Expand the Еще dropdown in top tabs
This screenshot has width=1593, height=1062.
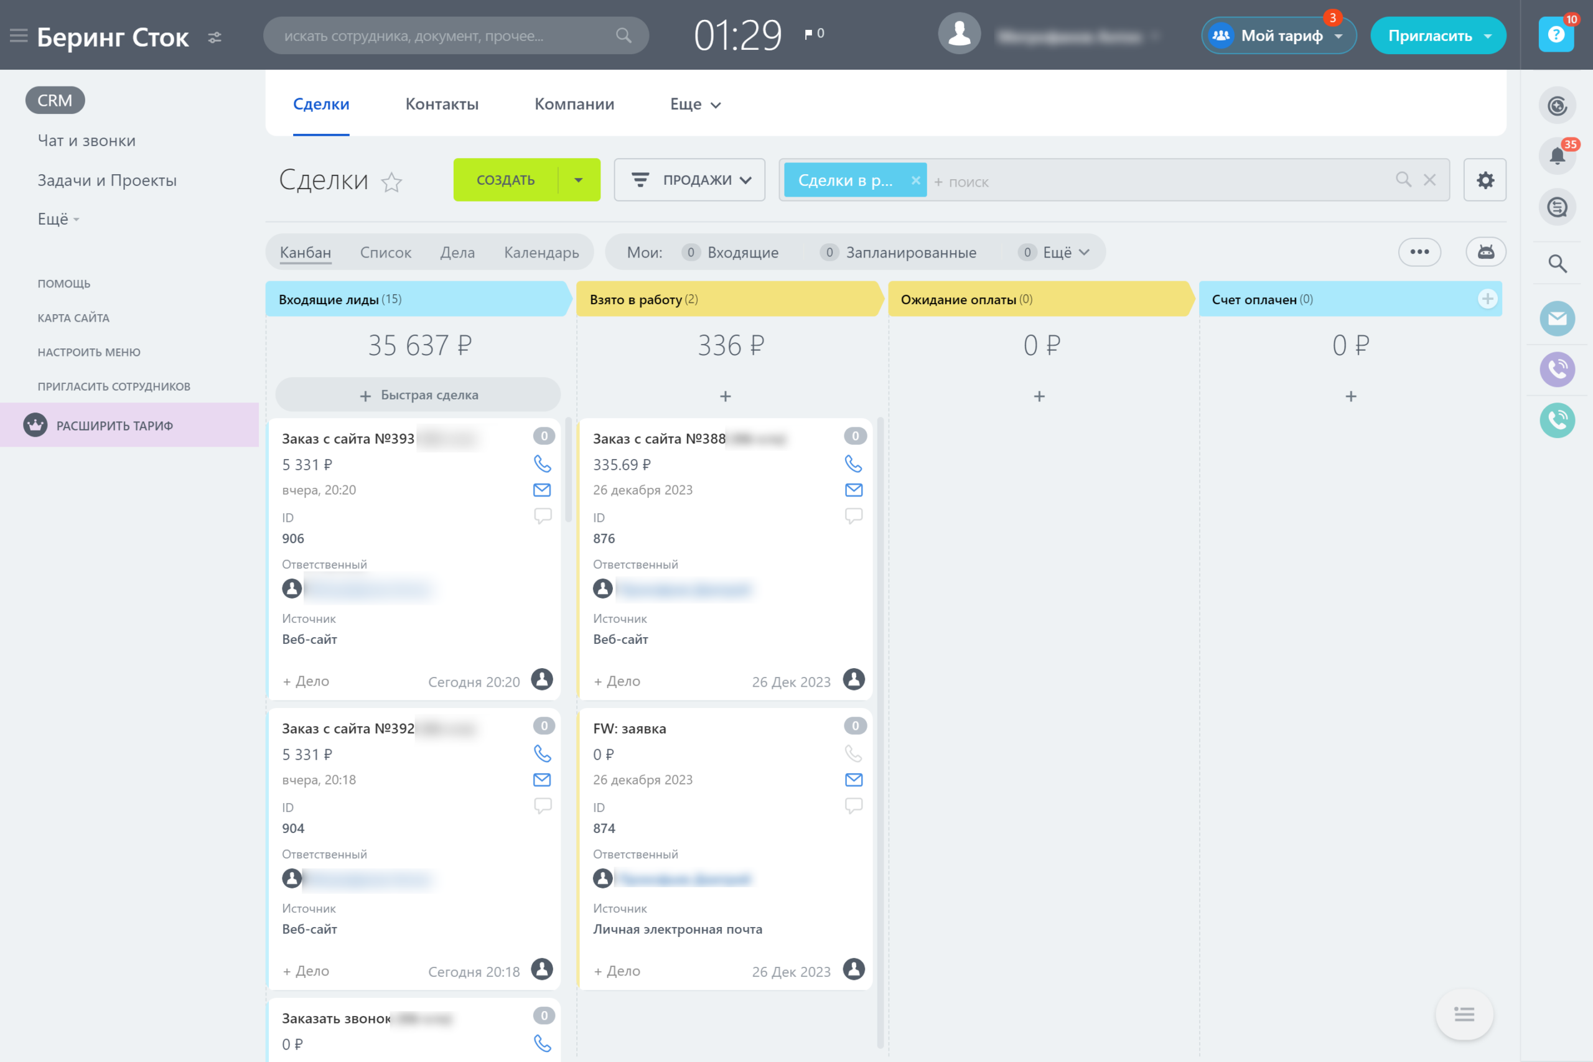[x=696, y=105]
